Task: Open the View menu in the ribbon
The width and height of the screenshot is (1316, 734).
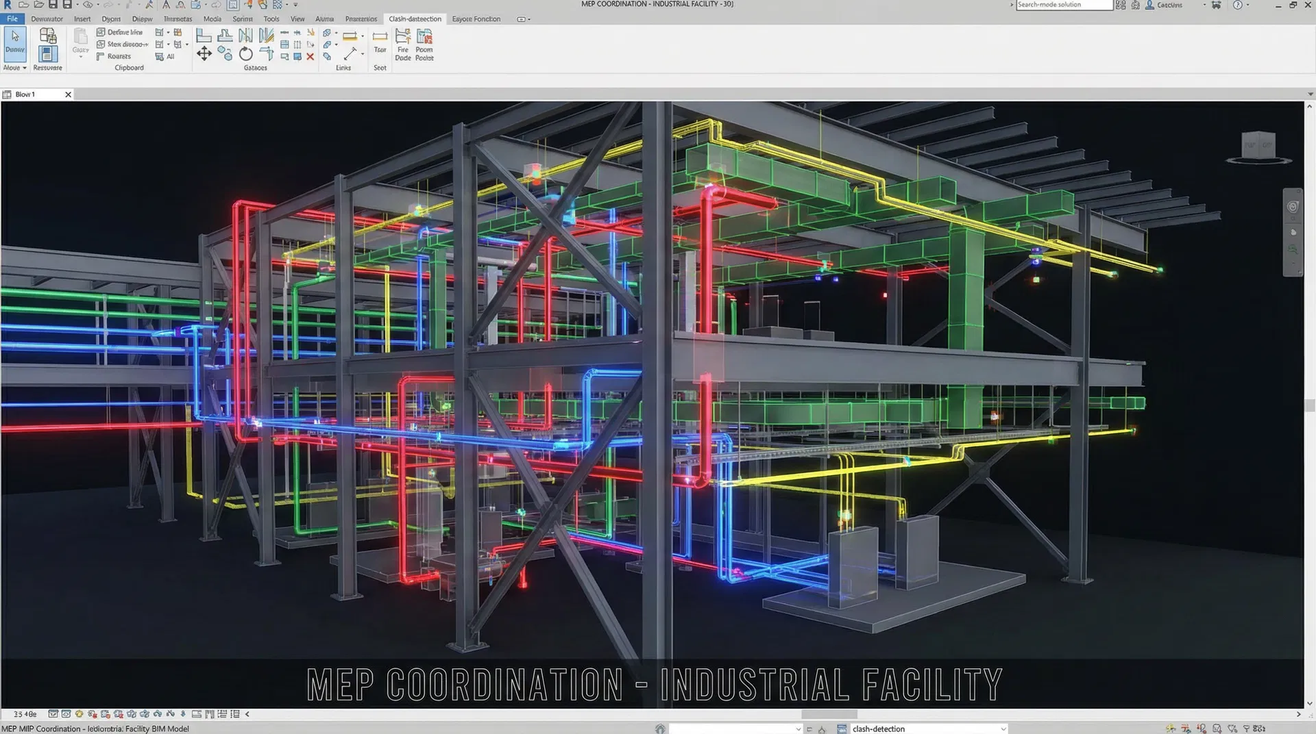Action: pyautogui.click(x=297, y=19)
